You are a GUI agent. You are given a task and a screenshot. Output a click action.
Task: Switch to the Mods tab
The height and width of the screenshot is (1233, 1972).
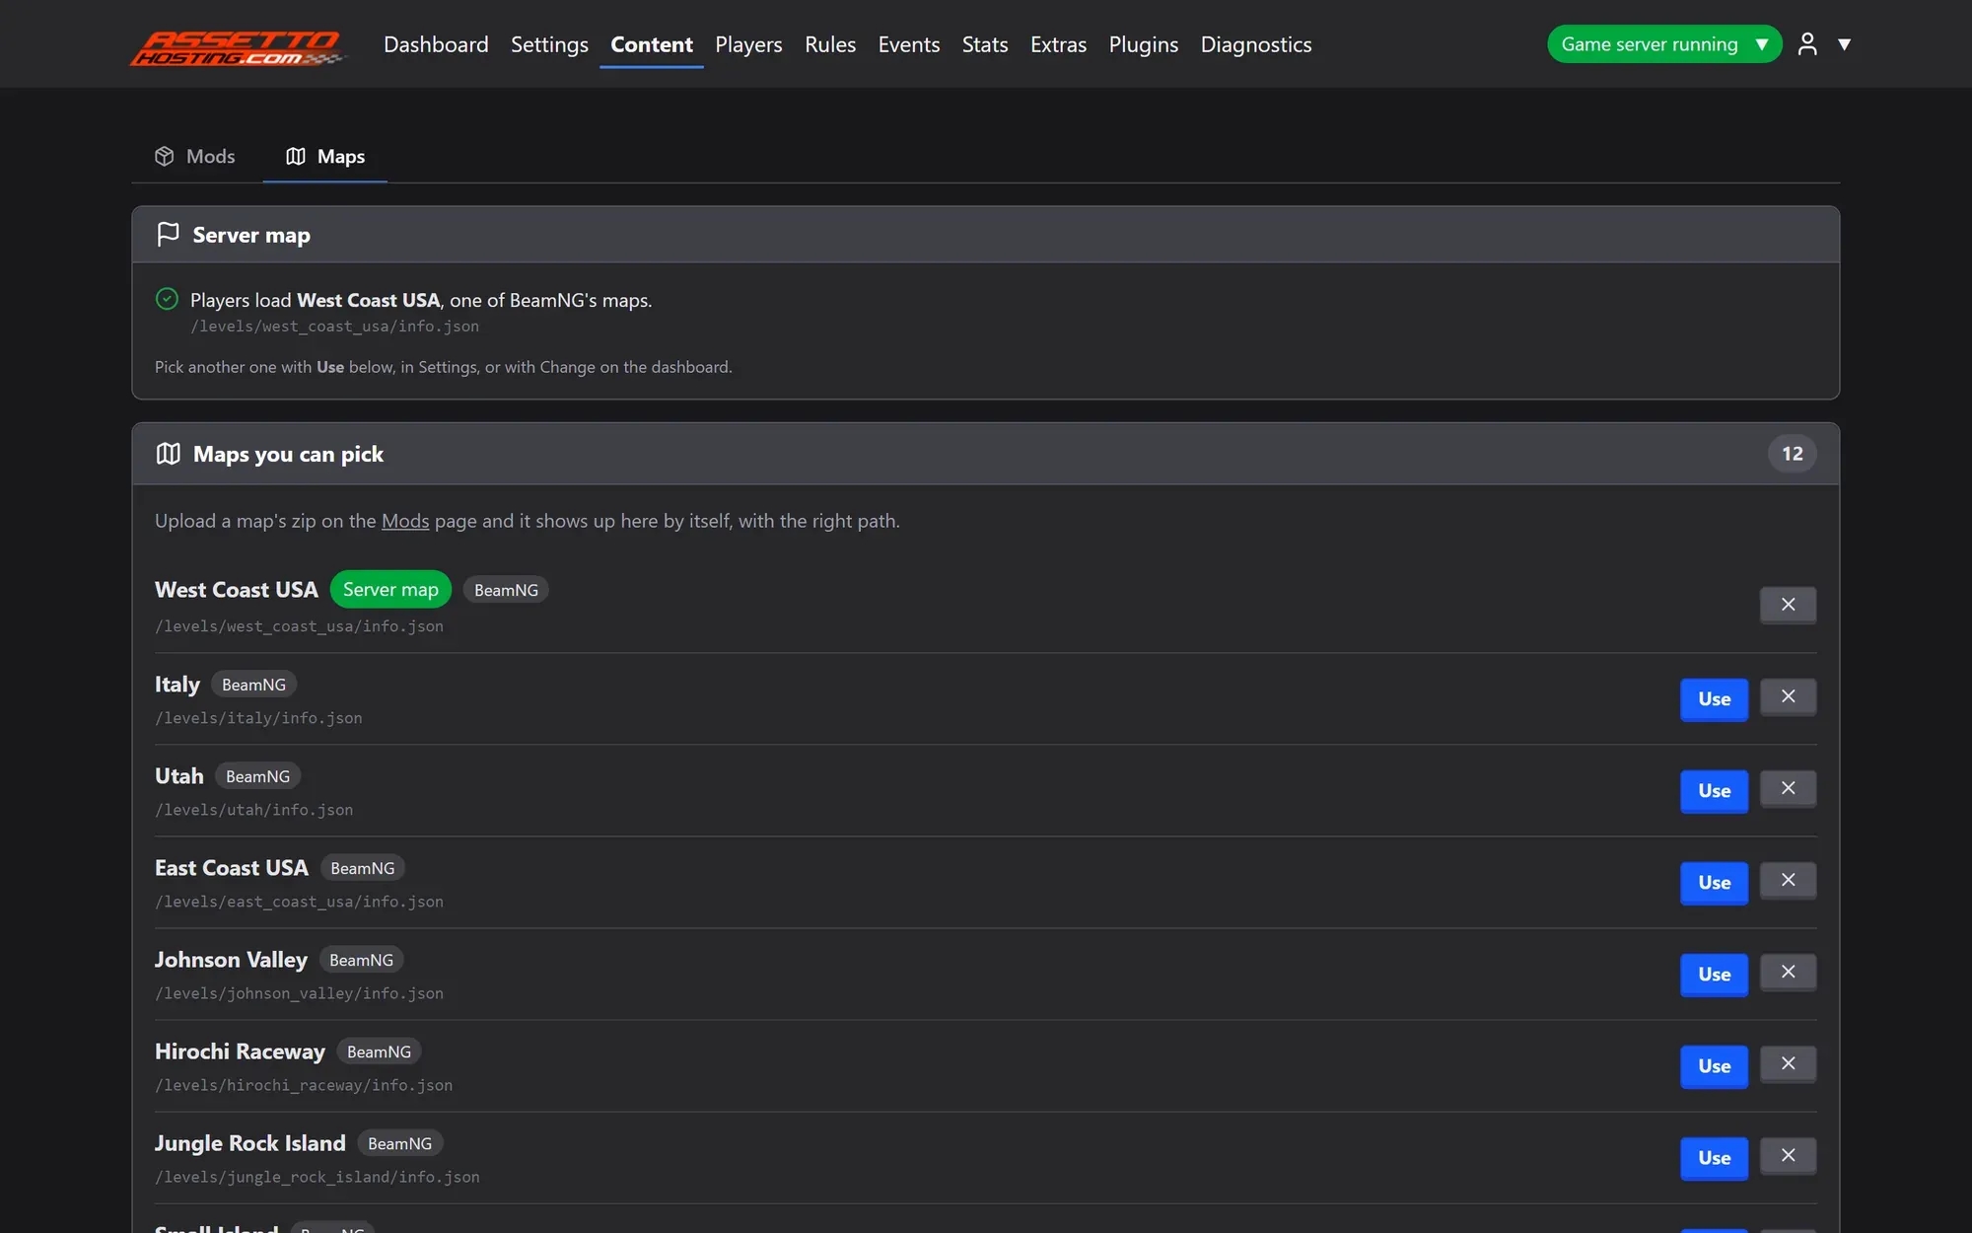point(195,156)
